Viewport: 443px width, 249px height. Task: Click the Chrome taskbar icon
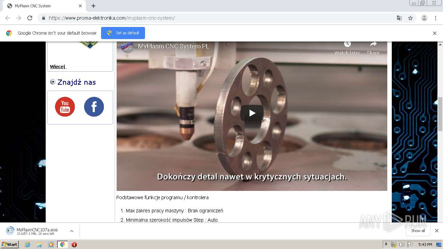click(x=62, y=245)
